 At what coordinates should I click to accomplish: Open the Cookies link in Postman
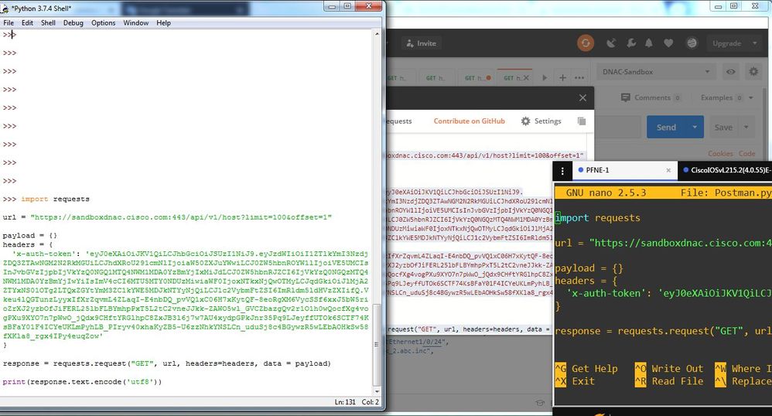click(x=720, y=154)
